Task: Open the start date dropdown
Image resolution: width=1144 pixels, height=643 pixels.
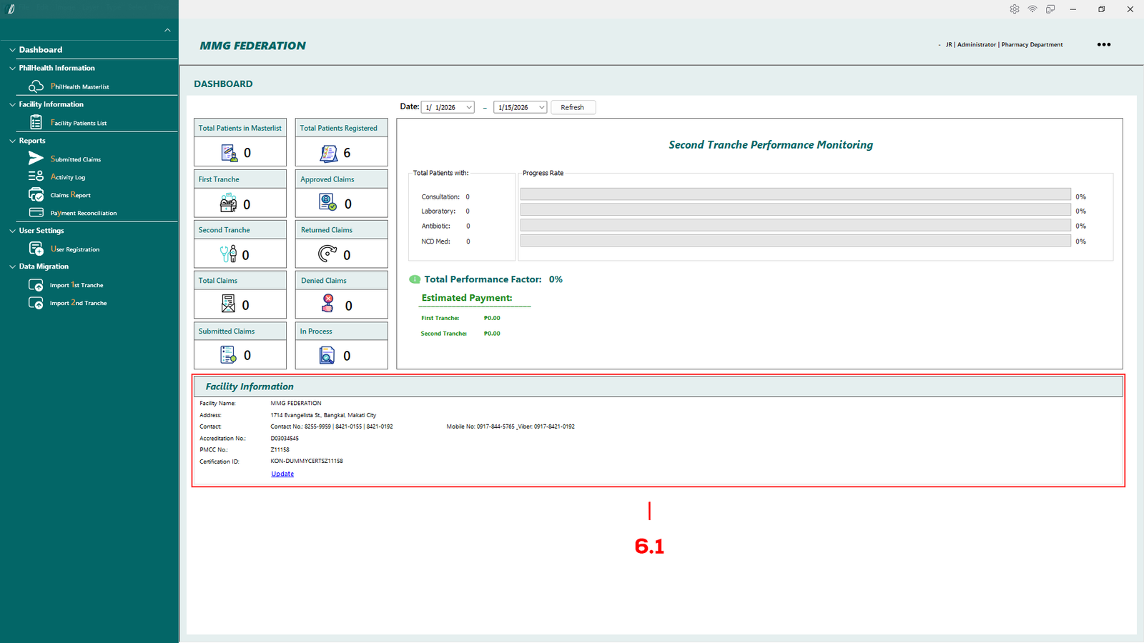Action: point(469,107)
